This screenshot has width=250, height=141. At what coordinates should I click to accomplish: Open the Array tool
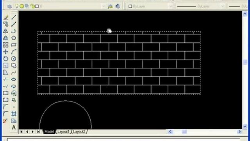pyautogui.click(x=6, y=45)
